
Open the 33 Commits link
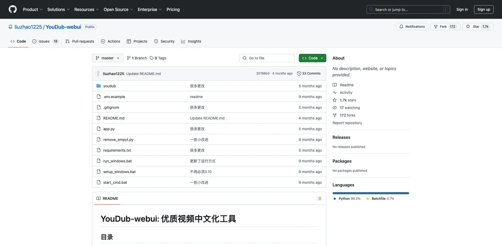click(x=309, y=73)
